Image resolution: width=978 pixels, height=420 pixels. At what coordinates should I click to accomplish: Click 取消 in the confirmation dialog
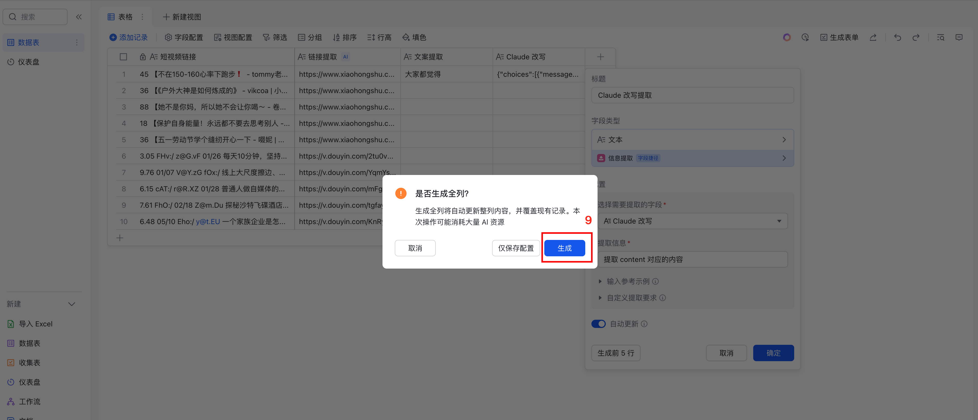415,248
